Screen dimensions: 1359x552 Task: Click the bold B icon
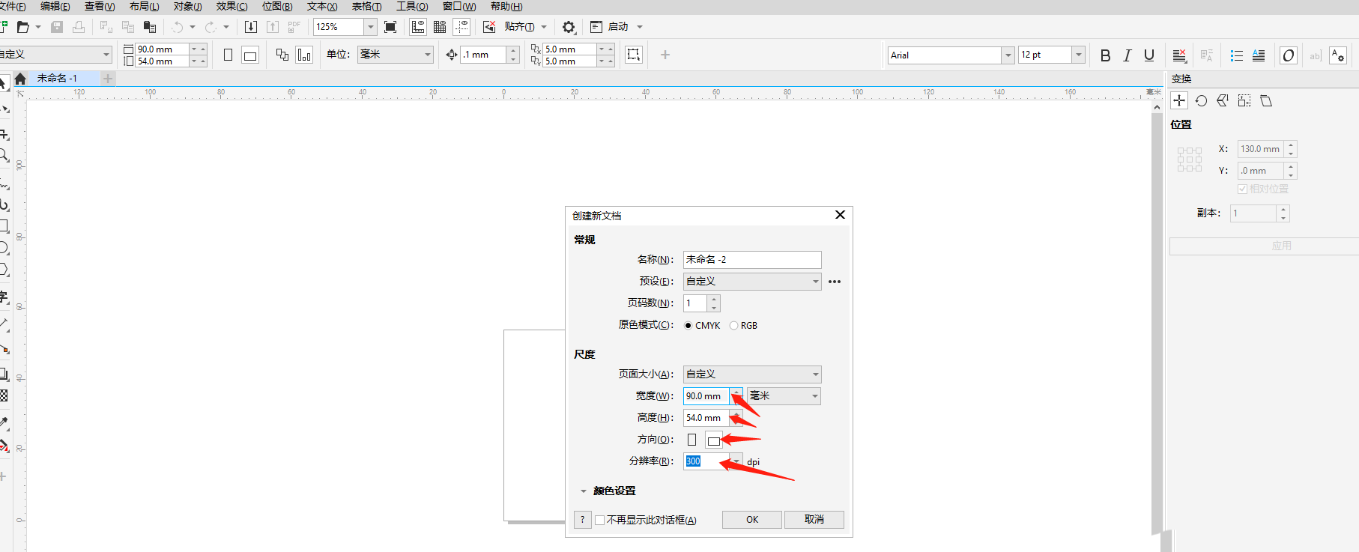1105,55
